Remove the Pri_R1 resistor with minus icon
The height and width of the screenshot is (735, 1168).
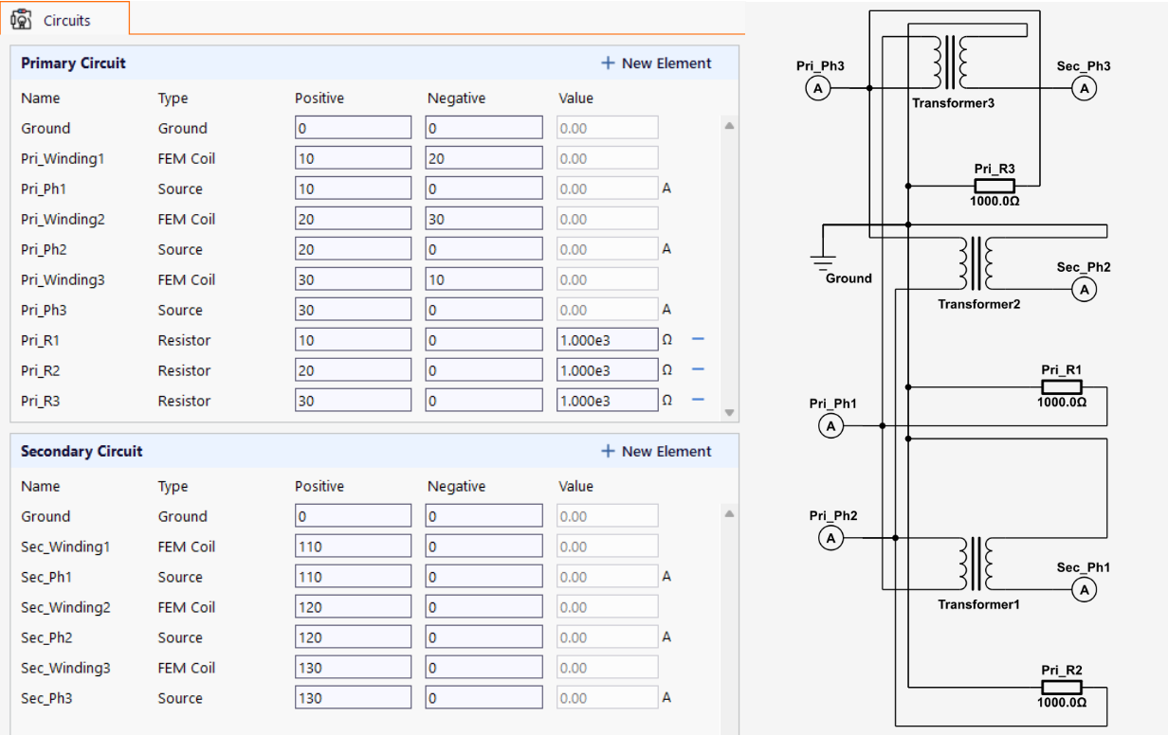pos(698,339)
